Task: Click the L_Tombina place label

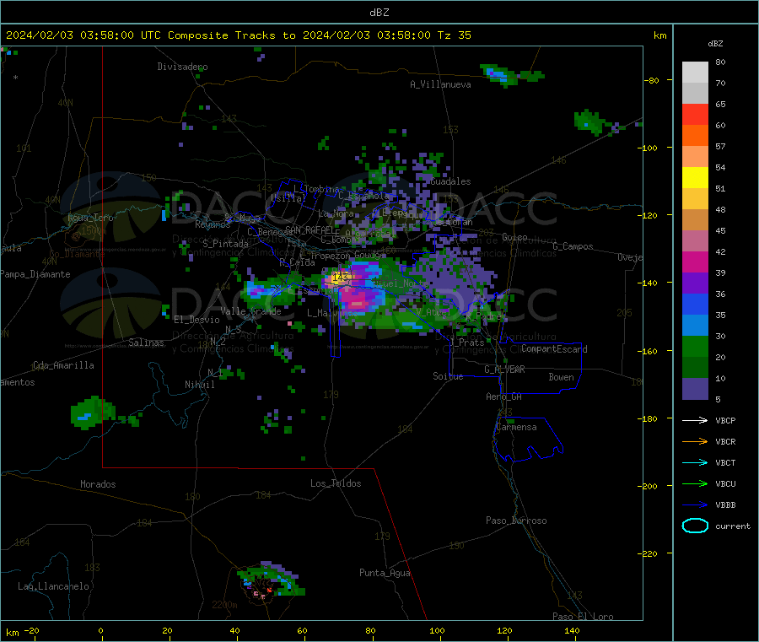Action: [x=316, y=189]
